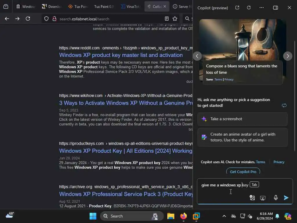
Task: Open the blues song suggestion card
Action: [x=242, y=52]
